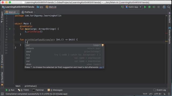Collapse the object Main code block
The width and height of the screenshot is (172, 96).
pos(14,24)
